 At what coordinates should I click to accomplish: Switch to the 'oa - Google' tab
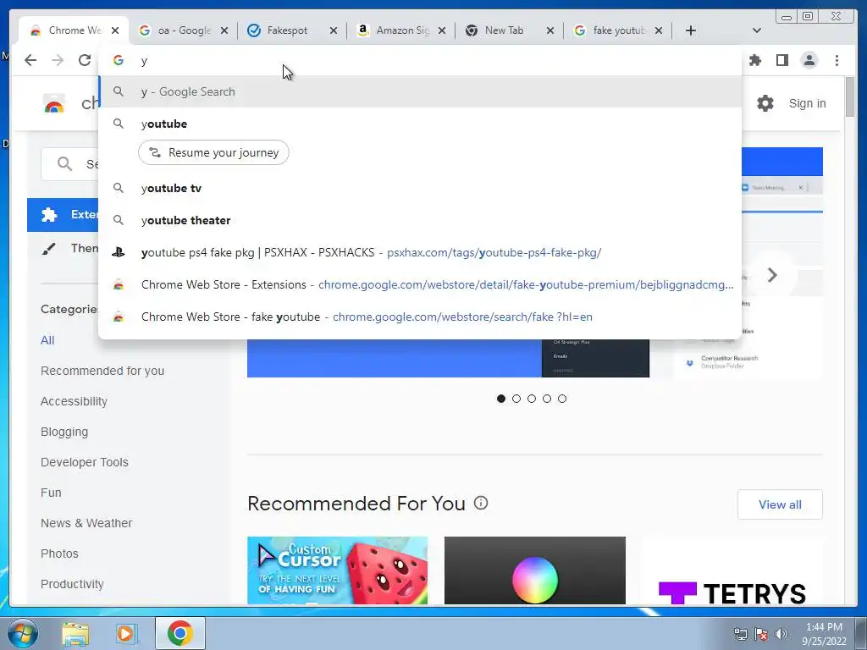click(x=183, y=30)
